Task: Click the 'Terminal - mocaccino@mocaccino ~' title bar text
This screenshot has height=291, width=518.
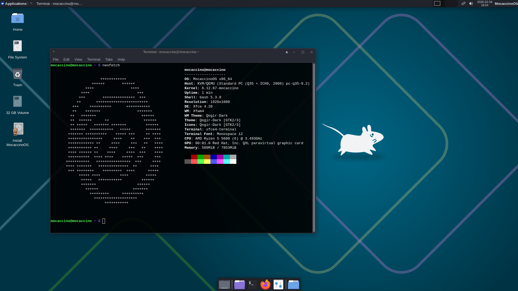Action: tap(171, 52)
